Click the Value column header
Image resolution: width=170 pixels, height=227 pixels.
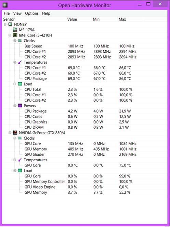pyautogui.click(x=79, y=19)
